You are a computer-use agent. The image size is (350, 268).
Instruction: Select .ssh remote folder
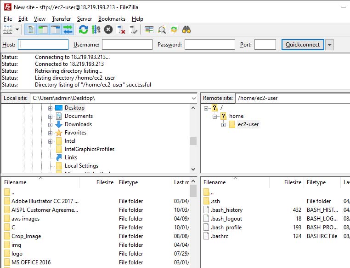[215, 201]
